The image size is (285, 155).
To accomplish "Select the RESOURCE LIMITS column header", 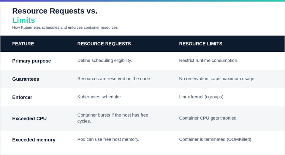I will click(x=201, y=44).
